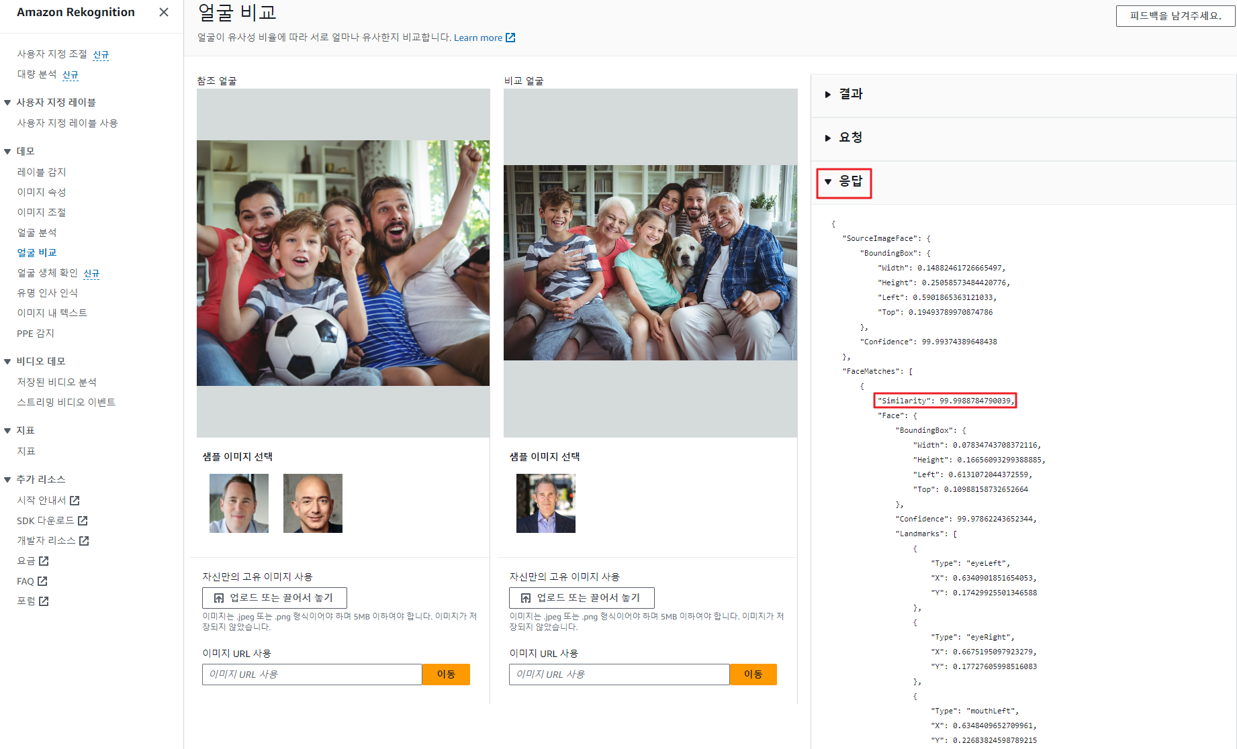Open 스트리밍 비디오 이벤트

pos(66,402)
